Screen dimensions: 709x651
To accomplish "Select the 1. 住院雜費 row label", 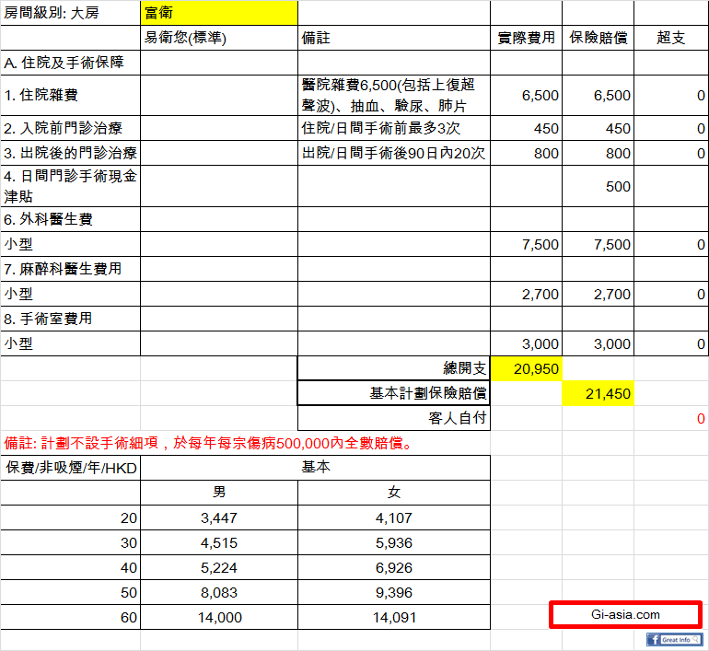I will pos(71,96).
